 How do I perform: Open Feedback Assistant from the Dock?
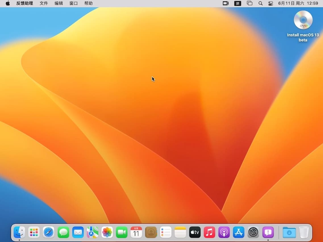[268, 232]
